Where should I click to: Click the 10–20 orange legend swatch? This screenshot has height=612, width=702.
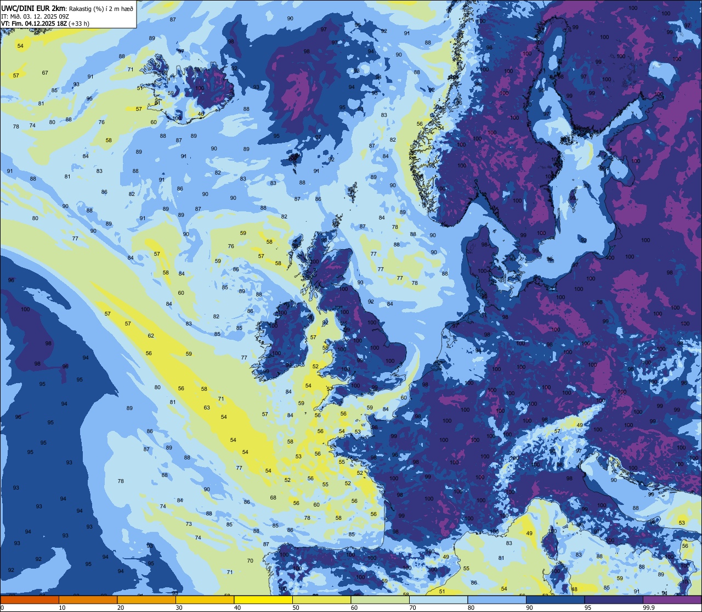[88, 599]
